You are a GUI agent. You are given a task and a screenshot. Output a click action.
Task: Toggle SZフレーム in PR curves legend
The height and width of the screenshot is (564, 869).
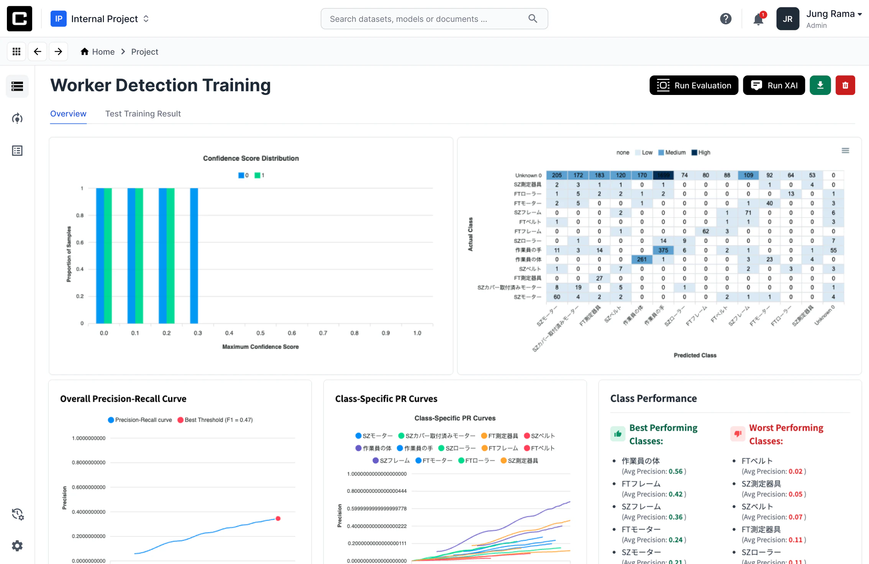(391, 461)
